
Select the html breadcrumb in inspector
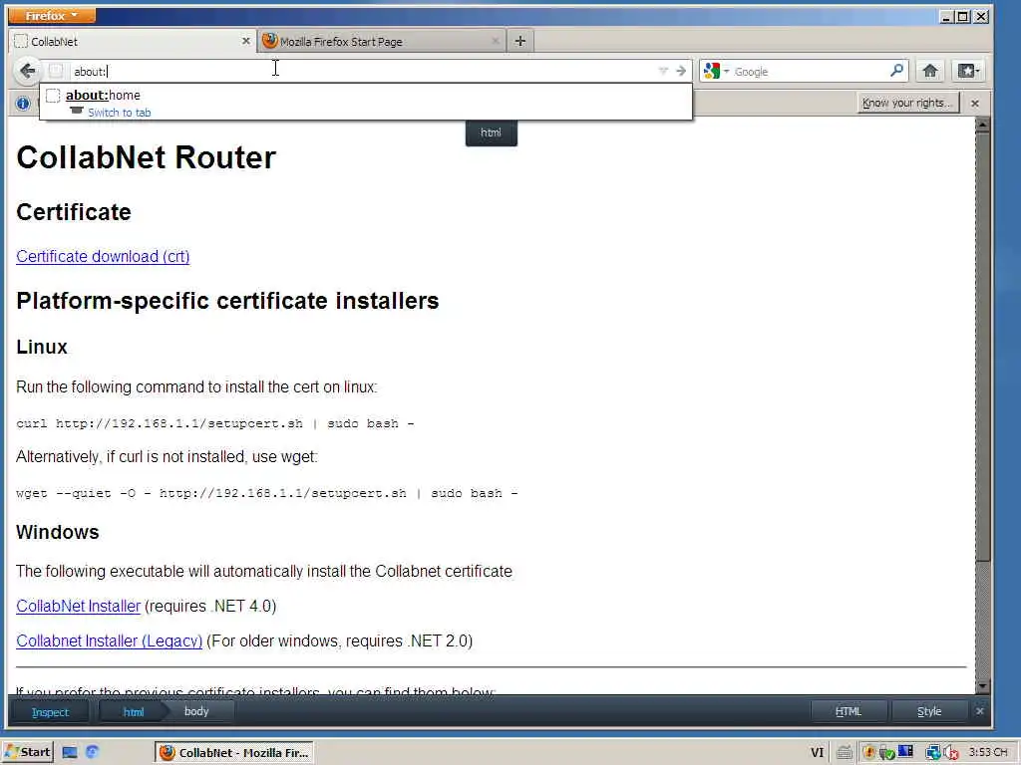(134, 711)
